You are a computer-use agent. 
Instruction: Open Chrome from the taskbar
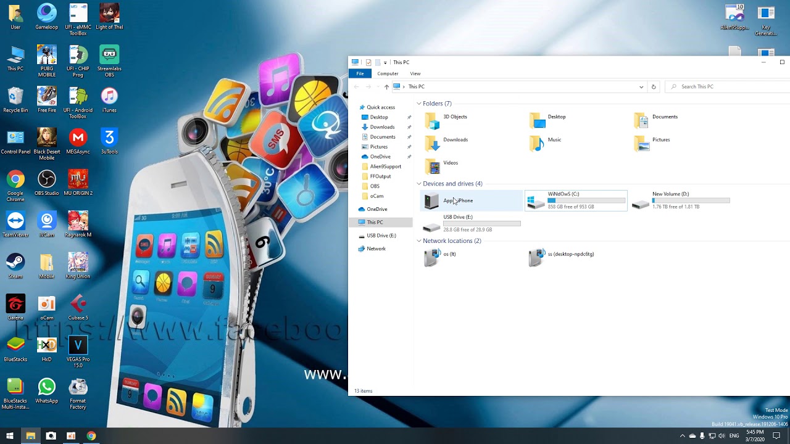pos(91,436)
